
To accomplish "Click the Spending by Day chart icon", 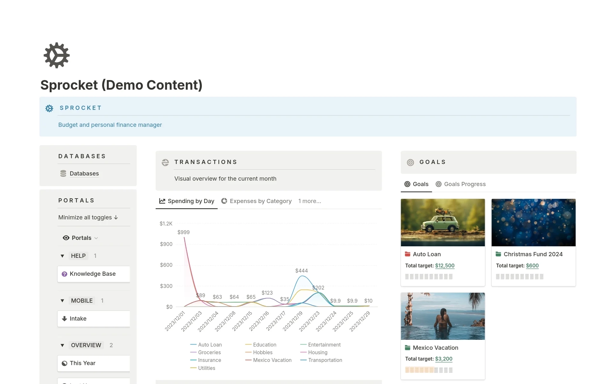I will [162, 201].
